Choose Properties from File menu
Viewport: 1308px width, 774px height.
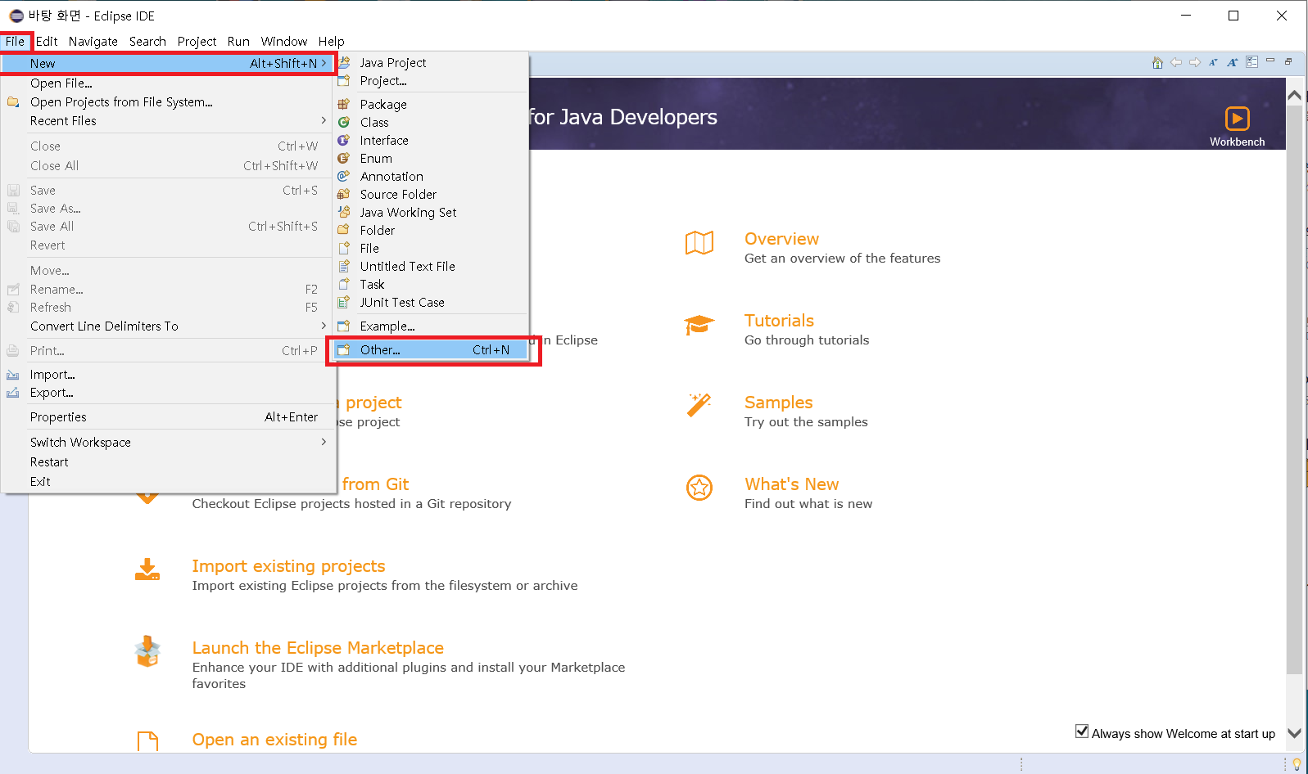pos(168,416)
